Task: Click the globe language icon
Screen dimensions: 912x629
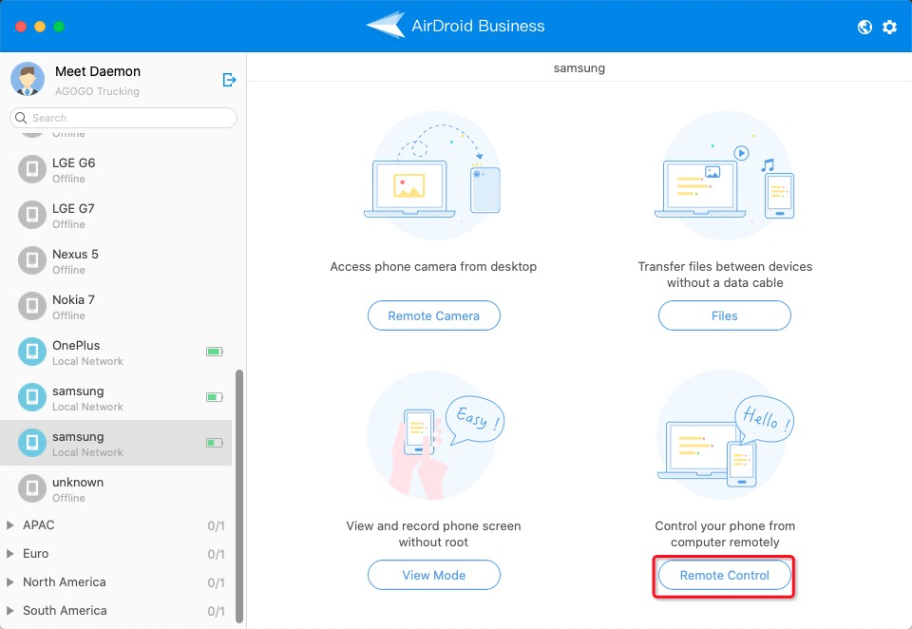Action: 864,27
